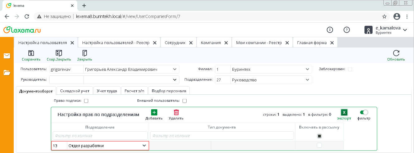The image size is (414, 153).
Task: Check the Право подписи checkbox
Action: (86, 101)
